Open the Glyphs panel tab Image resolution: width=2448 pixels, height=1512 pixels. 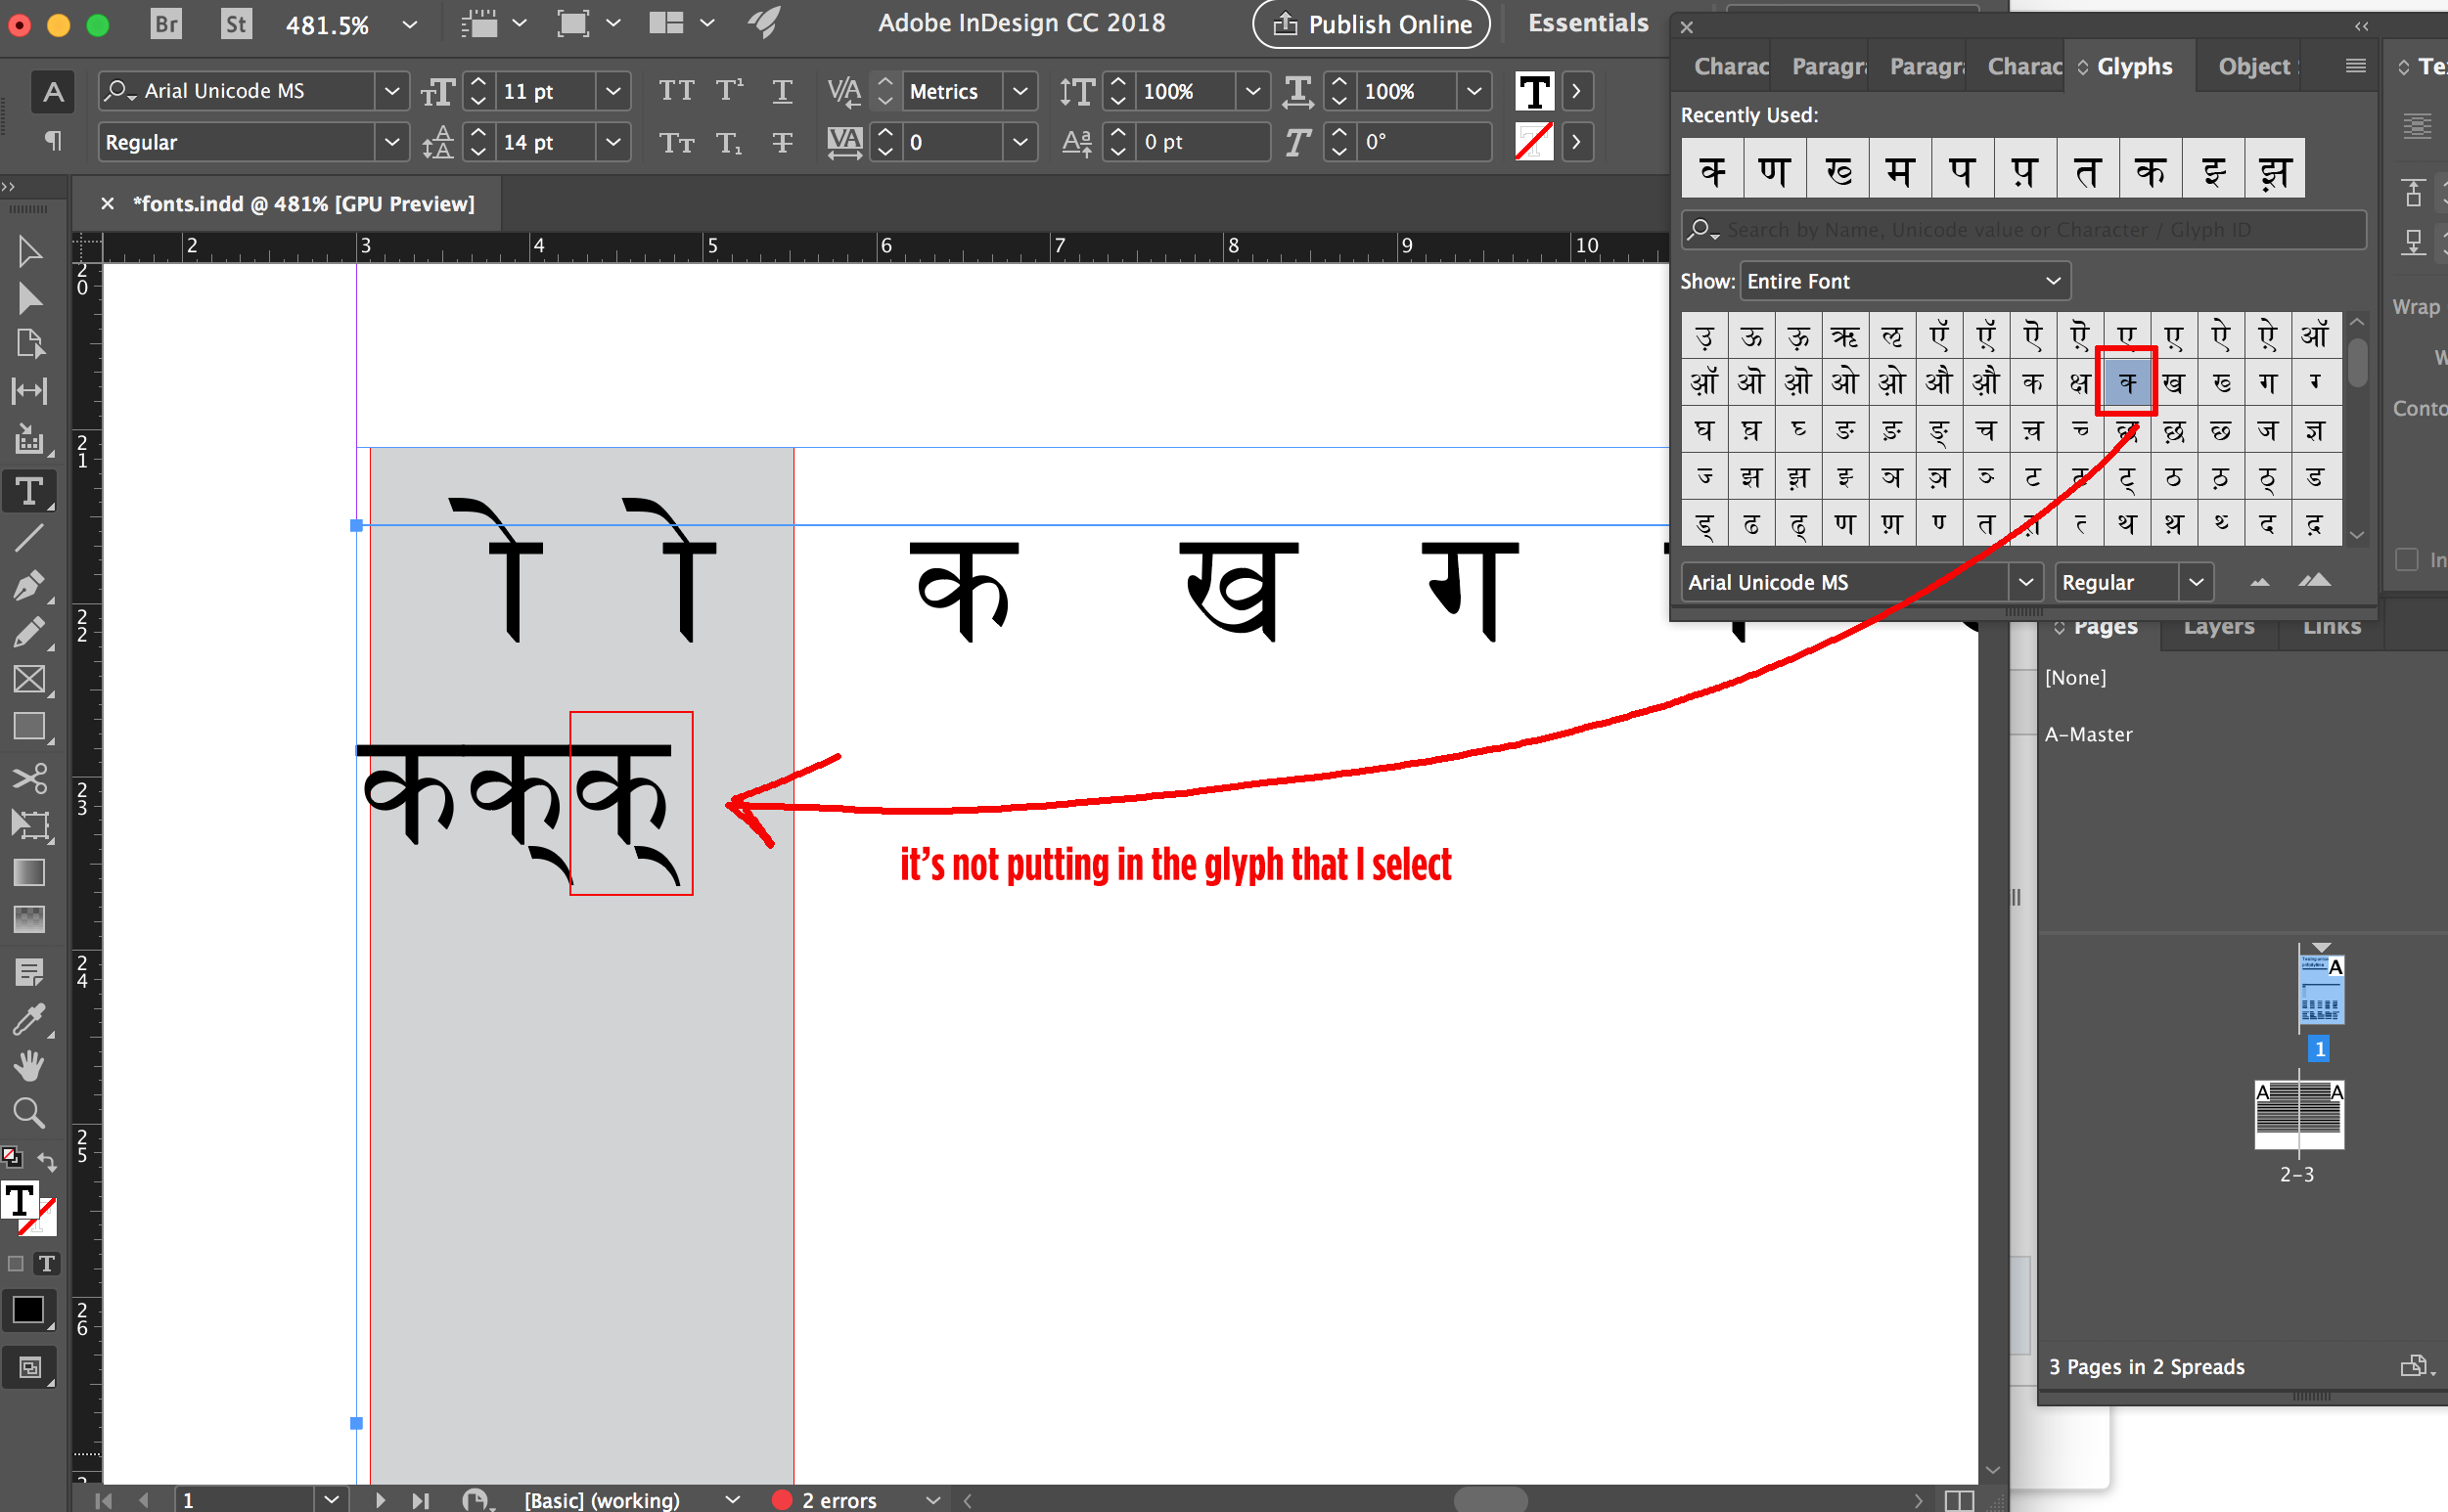tap(2133, 65)
